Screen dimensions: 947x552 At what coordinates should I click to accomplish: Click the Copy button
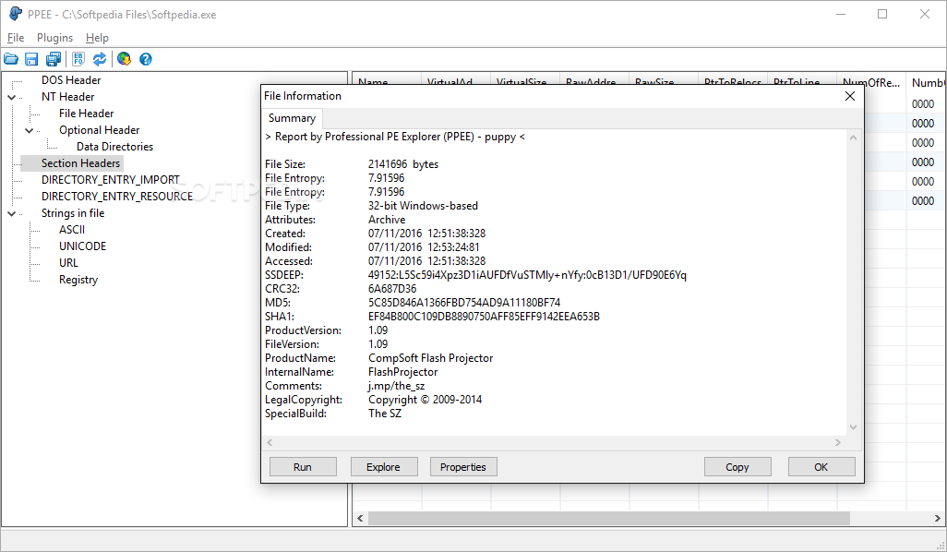pos(737,467)
